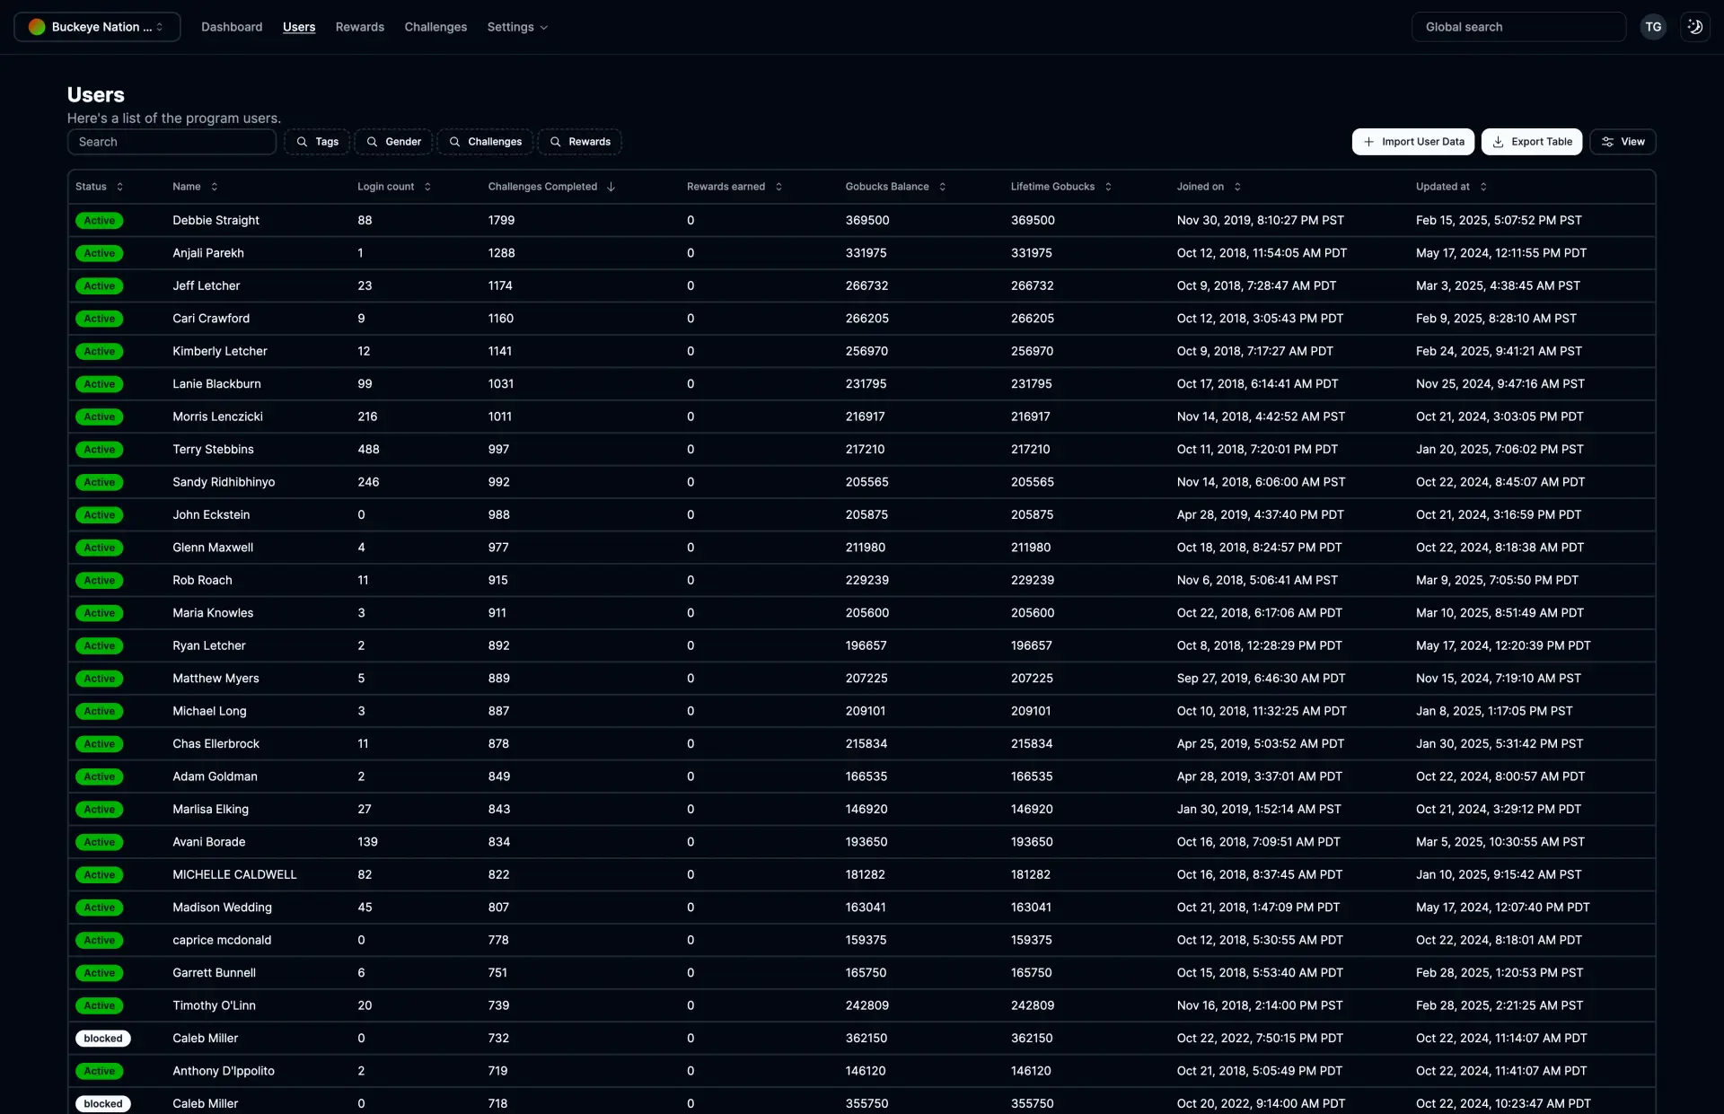This screenshot has height=1114, width=1724.
Task: Click the Gobucks Balance sort icon
Action: 942,187
